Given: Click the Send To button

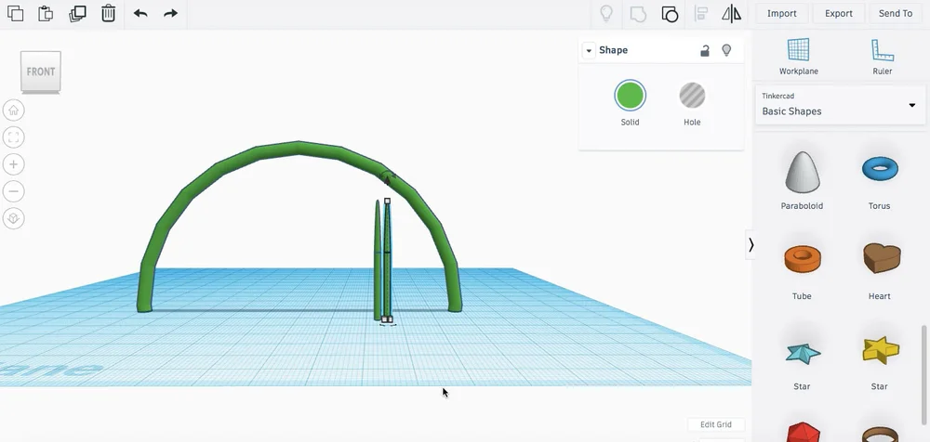Looking at the screenshot, I should click(x=896, y=13).
